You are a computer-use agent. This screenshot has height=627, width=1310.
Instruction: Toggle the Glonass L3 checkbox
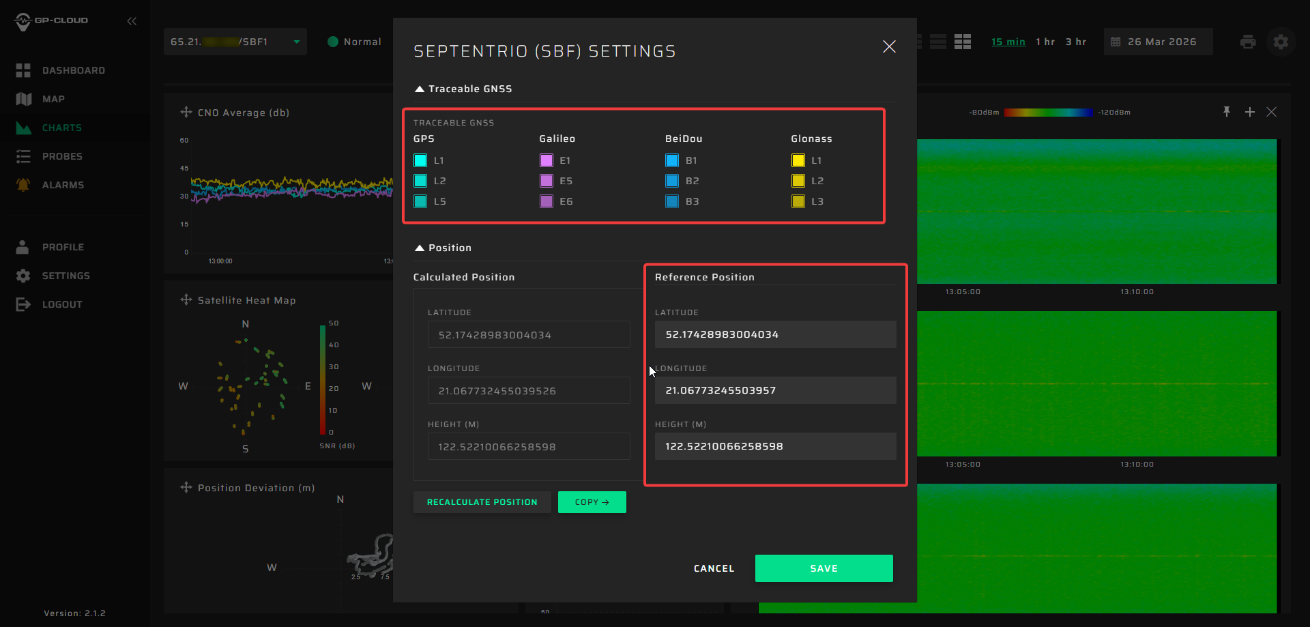(x=798, y=201)
